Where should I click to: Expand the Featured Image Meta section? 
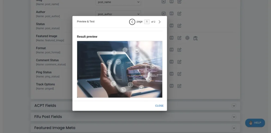(234, 128)
